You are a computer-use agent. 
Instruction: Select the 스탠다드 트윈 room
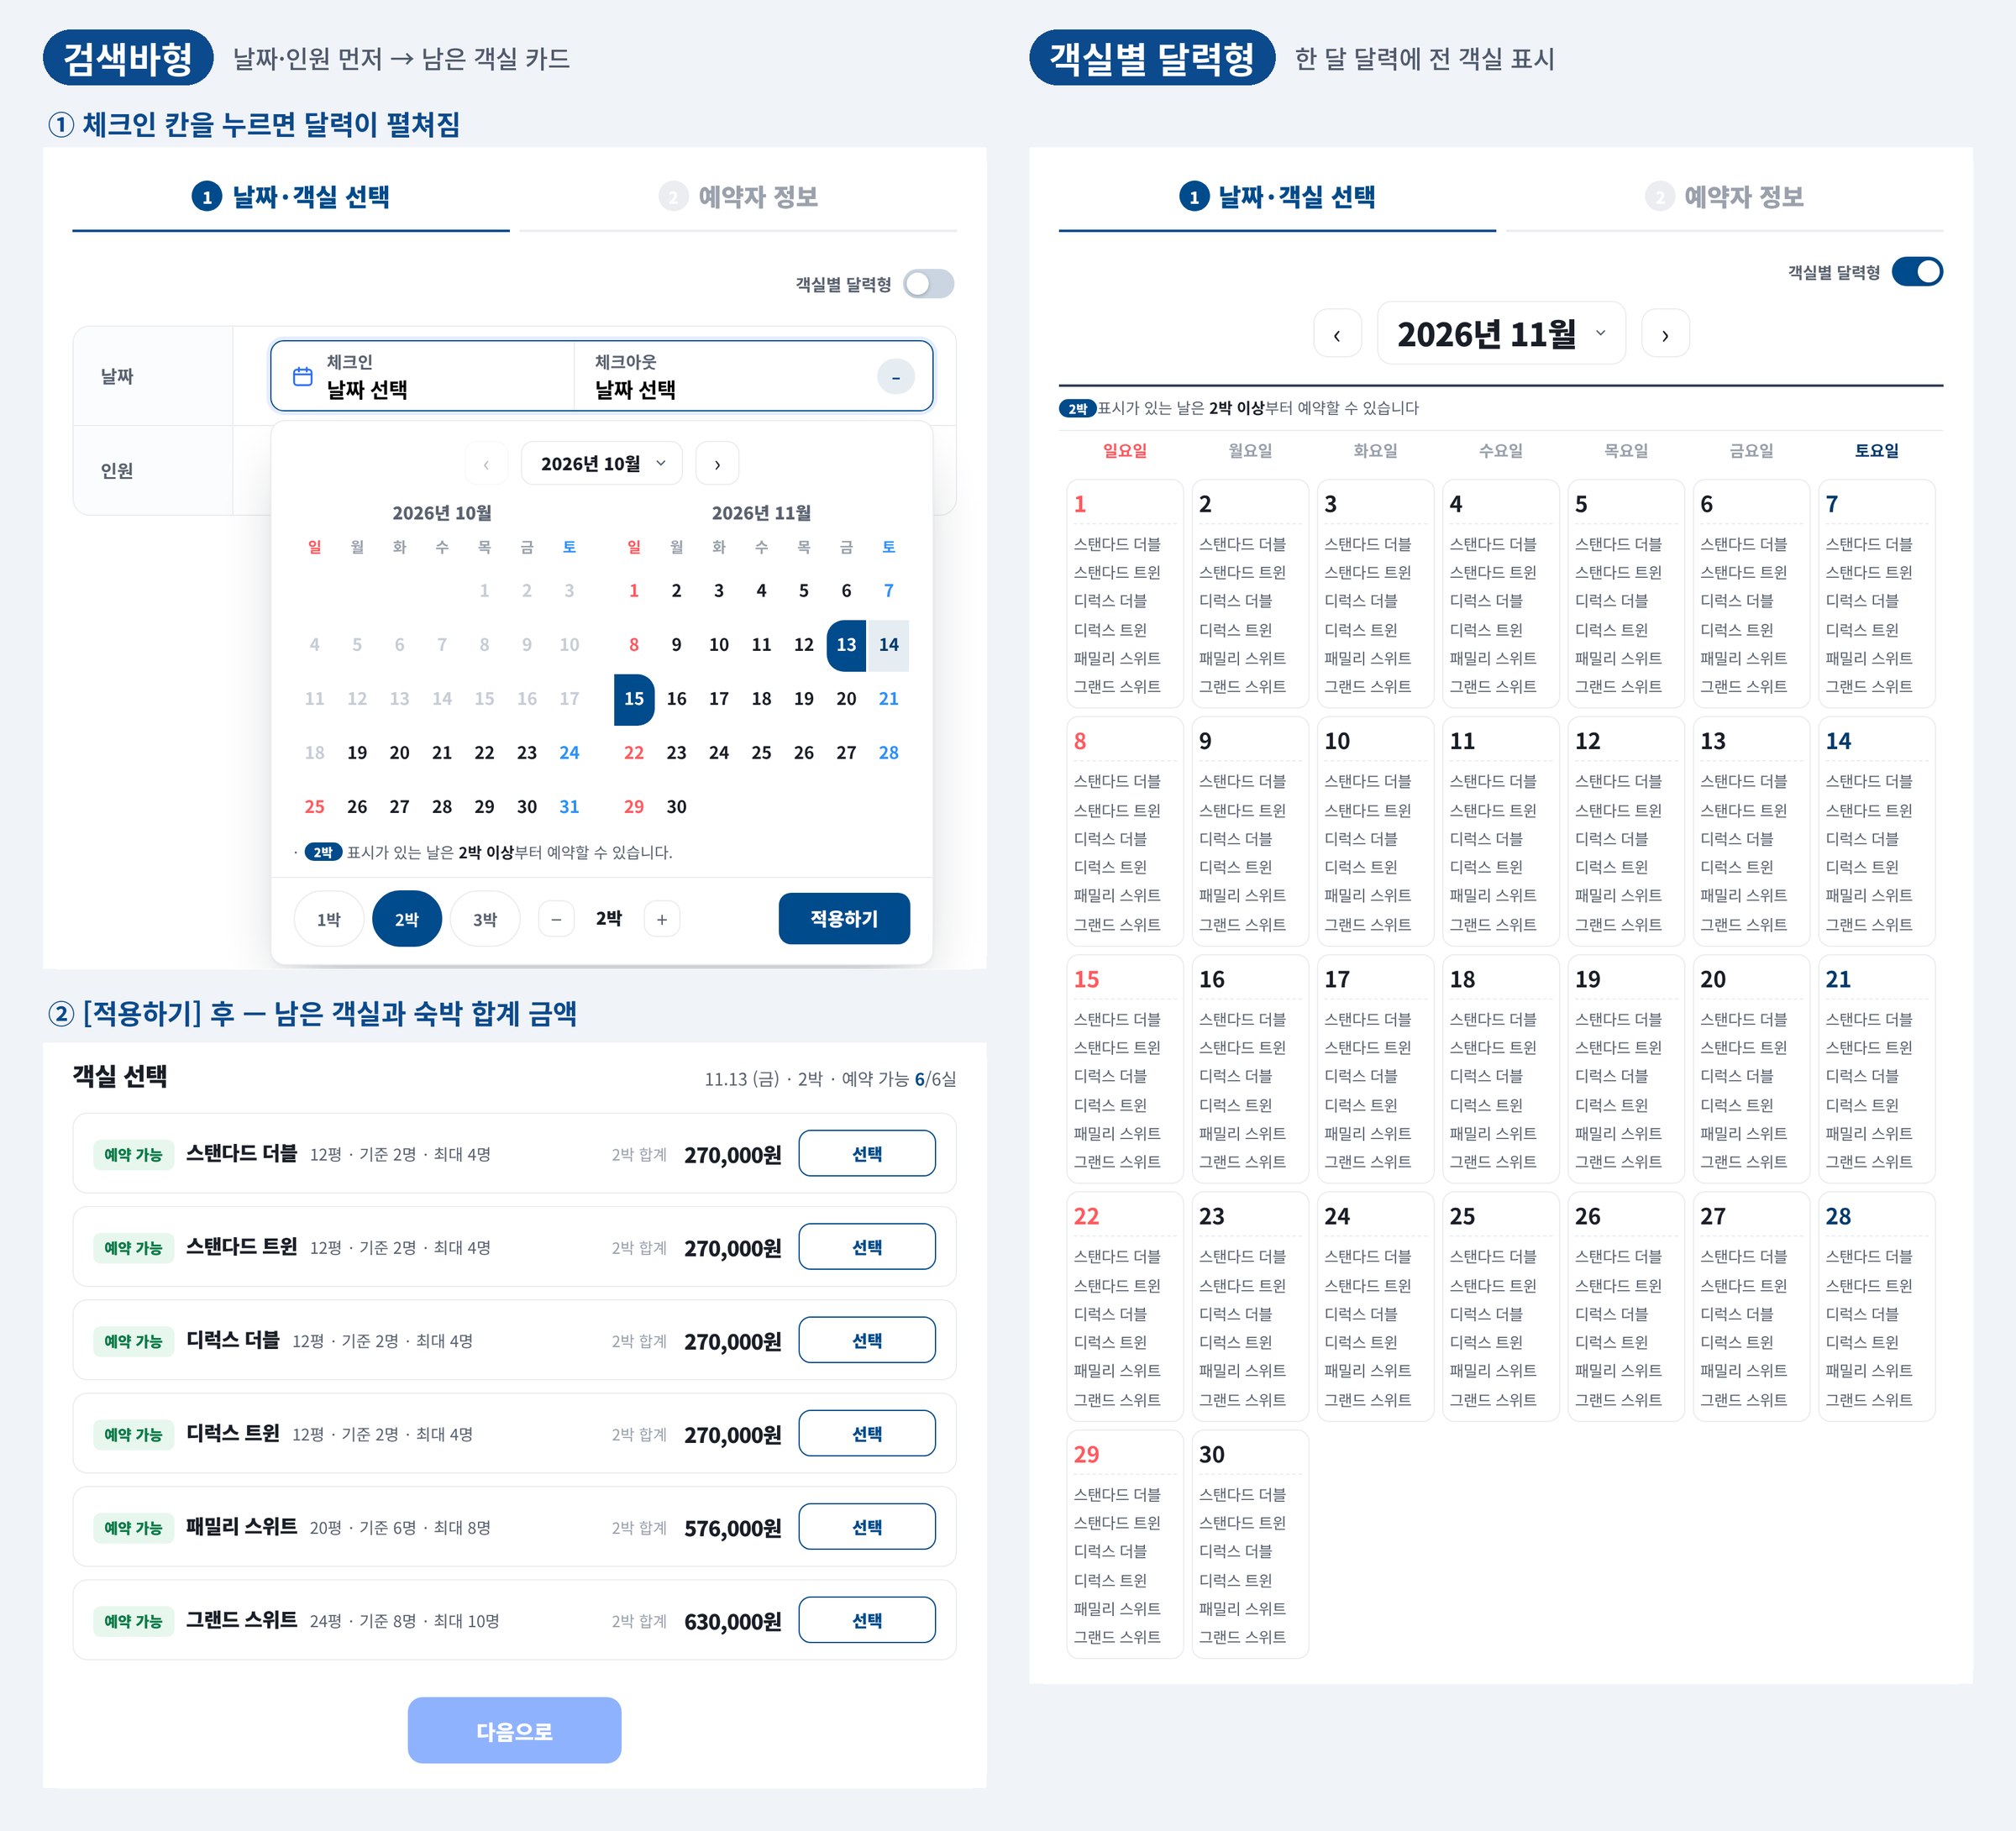coord(867,1247)
